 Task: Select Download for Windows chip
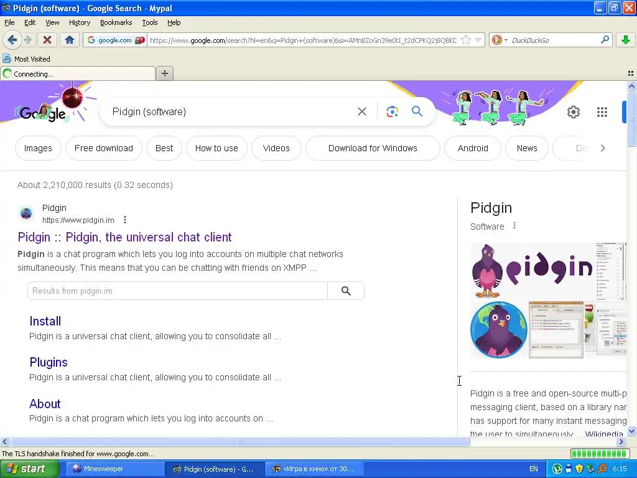click(x=373, y=148)
